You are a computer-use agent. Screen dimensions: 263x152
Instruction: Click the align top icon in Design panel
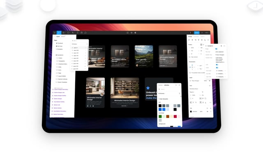[198, 40]
